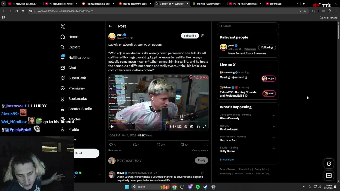Go back using the Post arrow

(x=110, y=26)
